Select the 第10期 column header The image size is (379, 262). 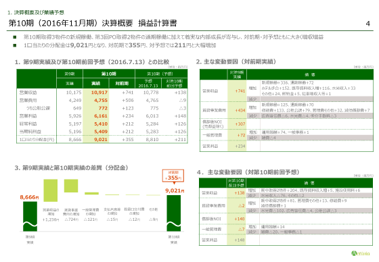click(109, 74)
